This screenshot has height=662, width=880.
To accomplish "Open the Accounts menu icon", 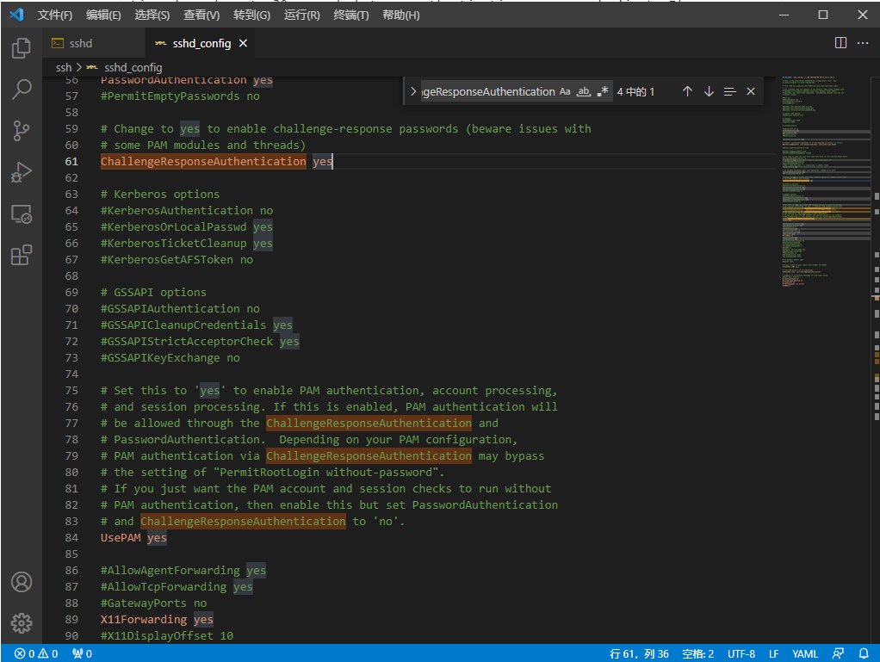I will [22, 582].
